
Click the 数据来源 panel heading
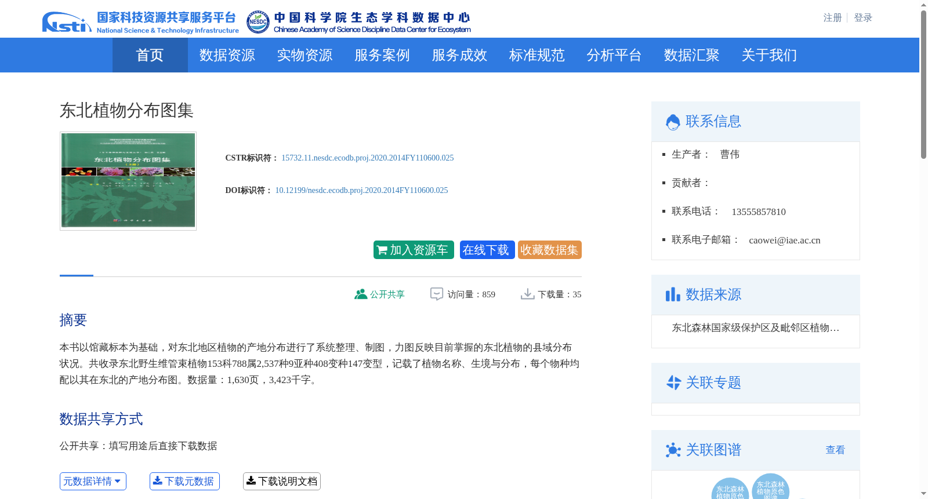pyautogui.click(x=713, y=295)
